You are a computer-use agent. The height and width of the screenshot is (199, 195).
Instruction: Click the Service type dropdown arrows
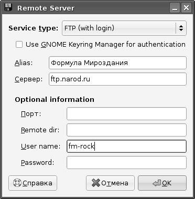(181, 28)
